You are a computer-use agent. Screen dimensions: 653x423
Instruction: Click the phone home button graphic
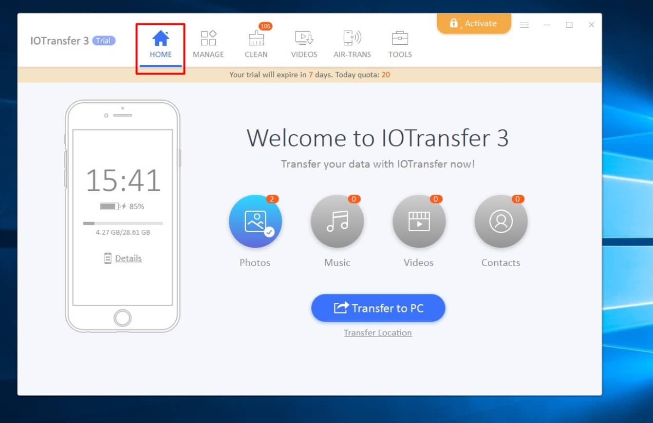point(122,318)
